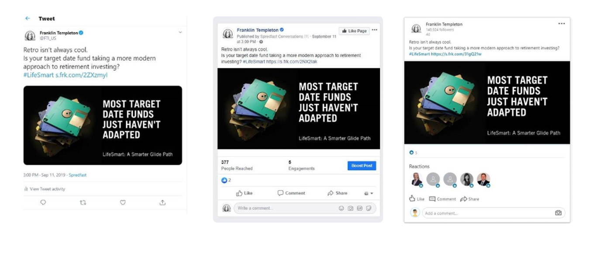Attach a photo using the LinkedIn comment camera icon
The height and width of the screenshot is (256, 596).
[558, 213]
